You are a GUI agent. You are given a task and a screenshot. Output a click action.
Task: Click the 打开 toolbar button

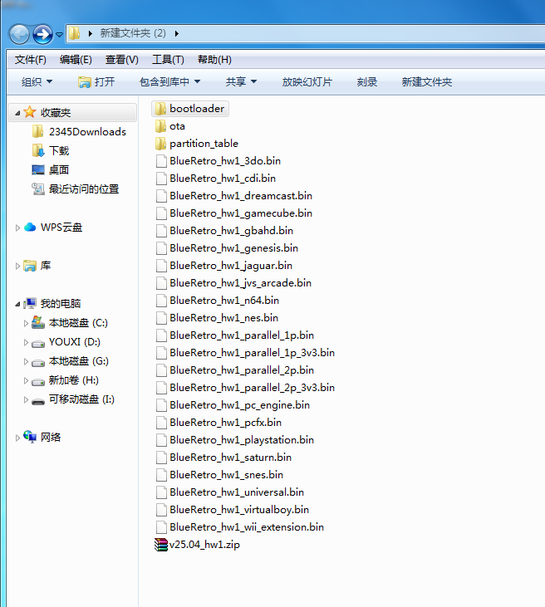coord(96,81)
